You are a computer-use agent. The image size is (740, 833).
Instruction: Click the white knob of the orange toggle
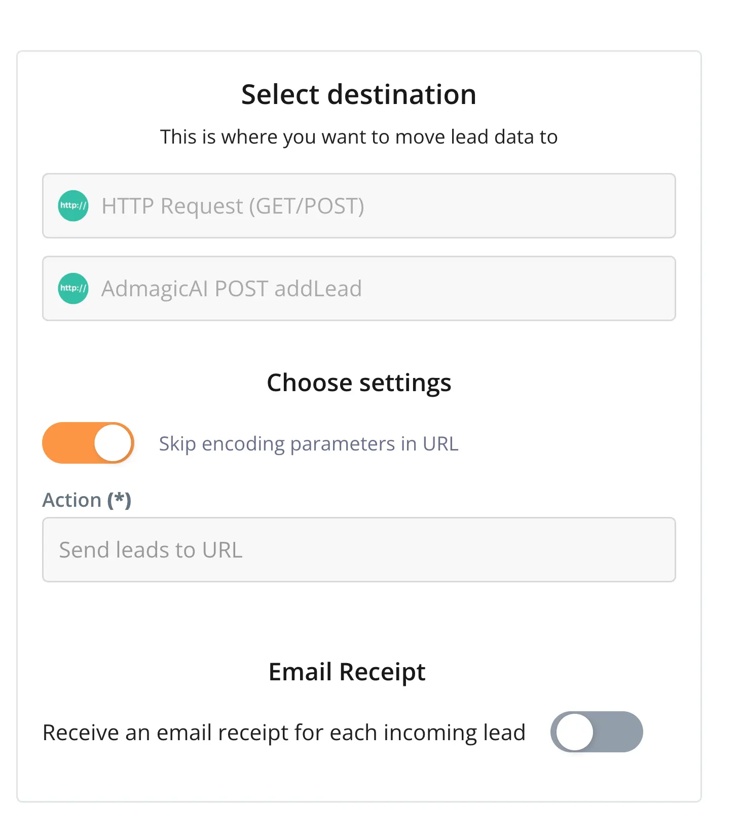(113, 443)
